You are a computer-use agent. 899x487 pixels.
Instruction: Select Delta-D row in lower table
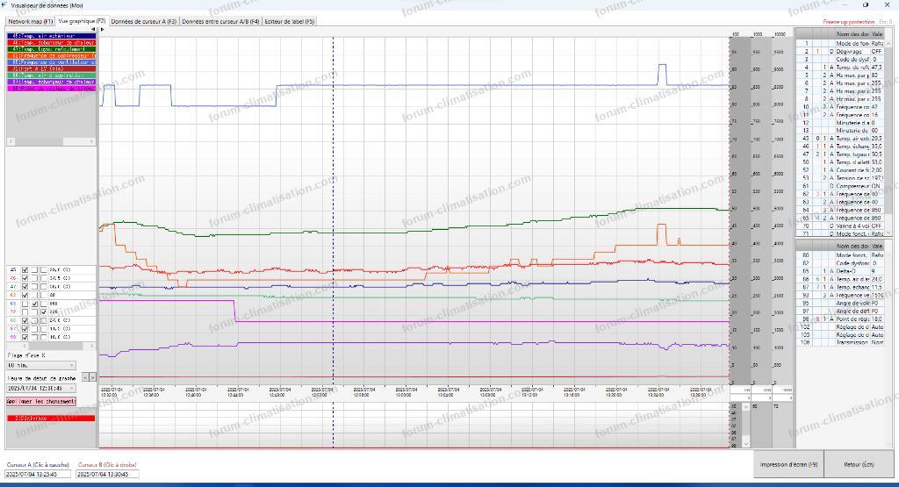[842, 271]
